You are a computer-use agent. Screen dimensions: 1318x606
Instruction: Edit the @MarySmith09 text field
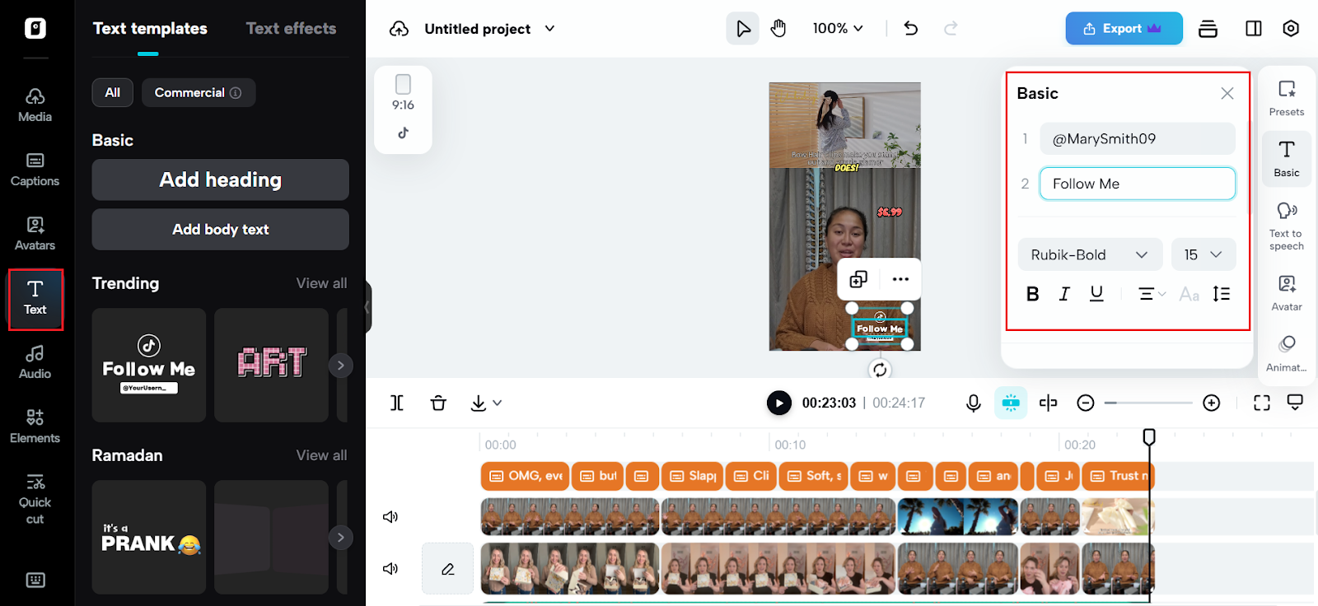coord(1138,138)
